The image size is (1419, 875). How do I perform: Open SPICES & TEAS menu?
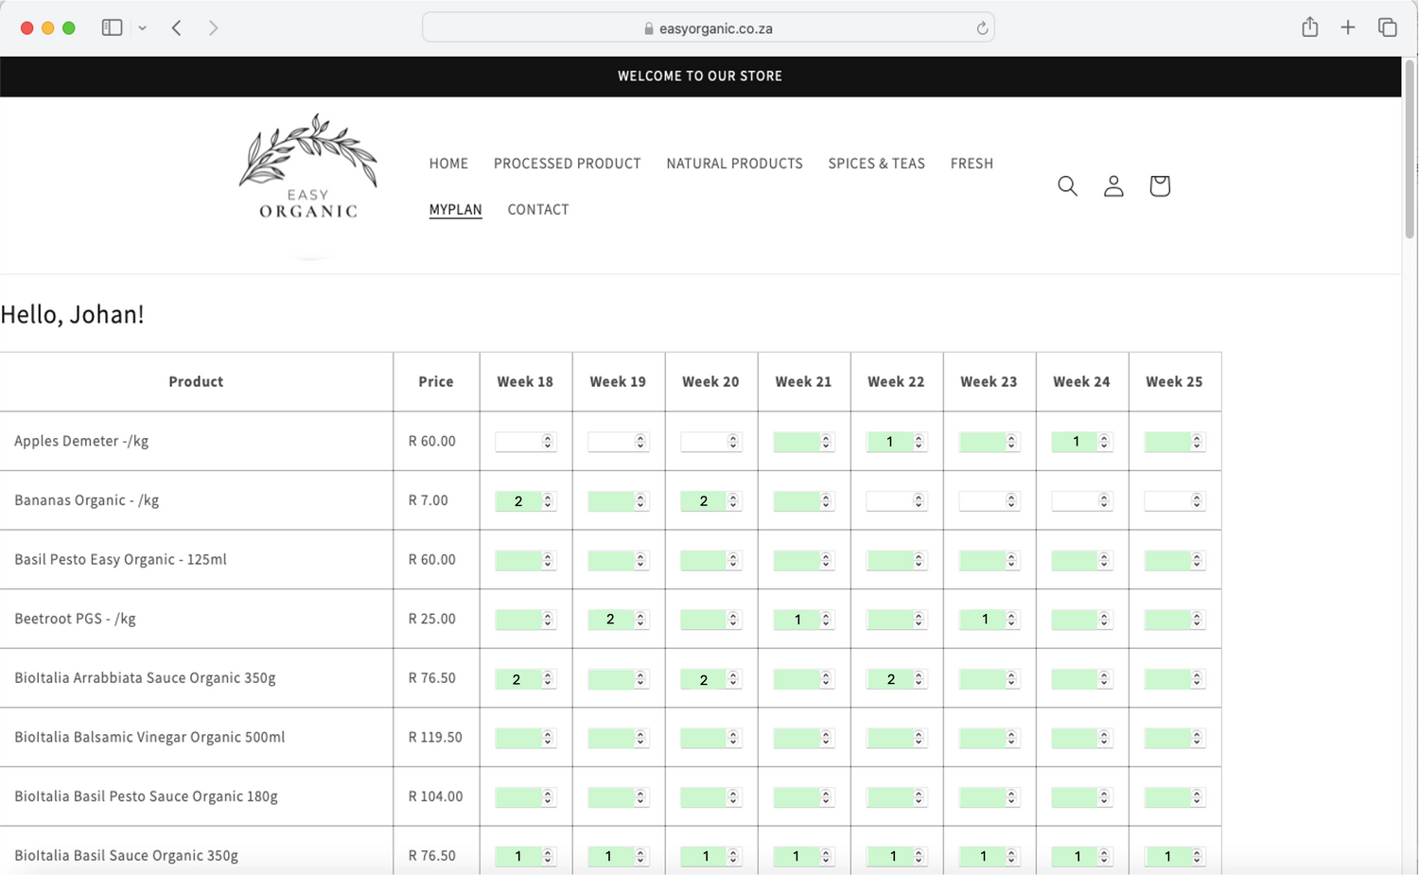pyautogui.click(x=876, y=164)
